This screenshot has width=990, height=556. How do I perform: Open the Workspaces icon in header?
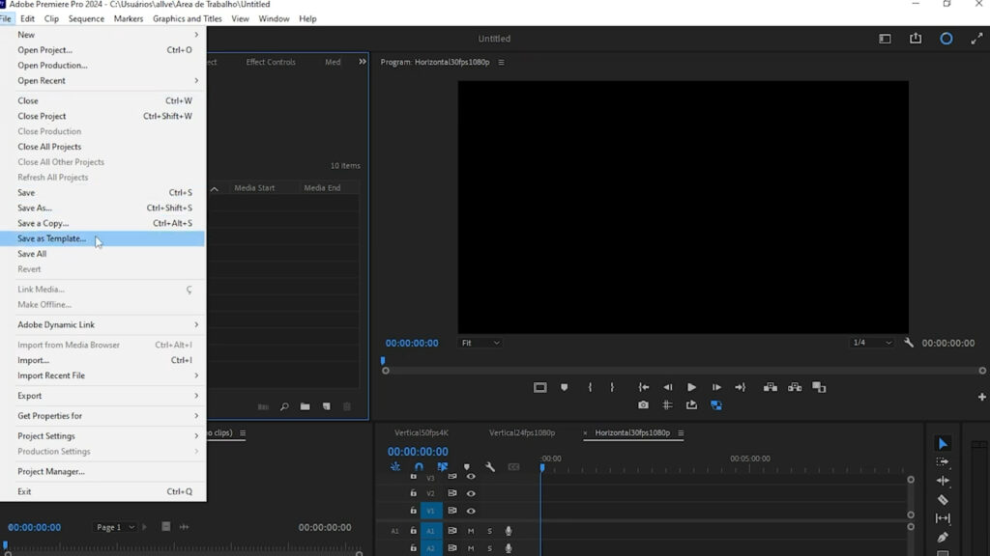[x=885, y=39]
